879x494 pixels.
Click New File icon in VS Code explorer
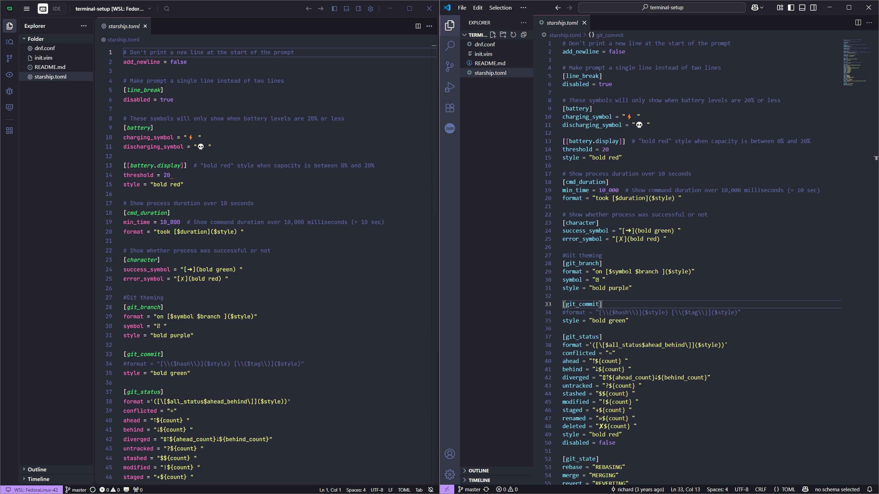(493, 35)
